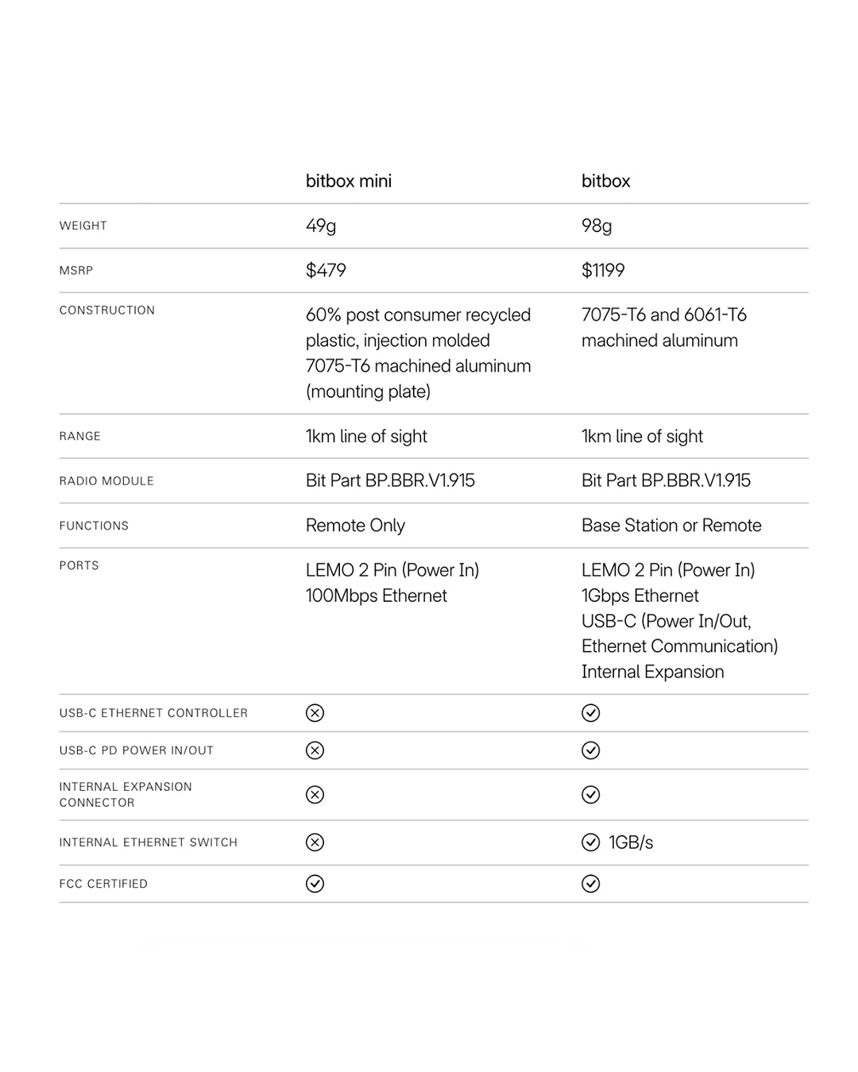Click bitbox checkmark in USB-C PD Power row
The image size is (858, 1072).
590,750
